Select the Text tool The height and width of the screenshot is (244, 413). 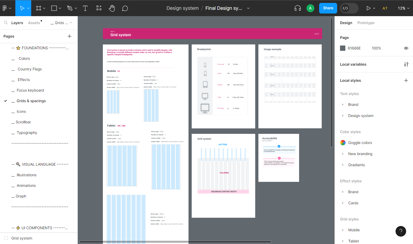[85, 8]
